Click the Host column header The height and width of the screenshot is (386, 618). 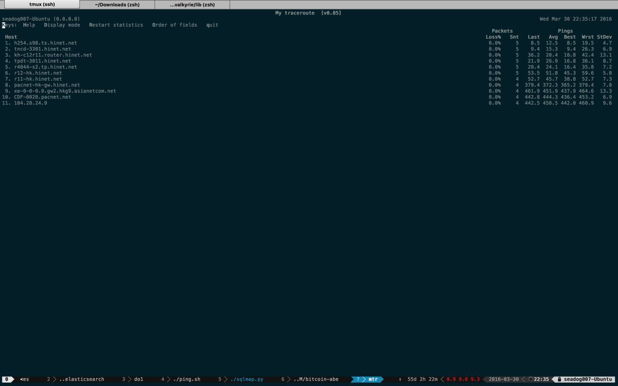(11, 37)
